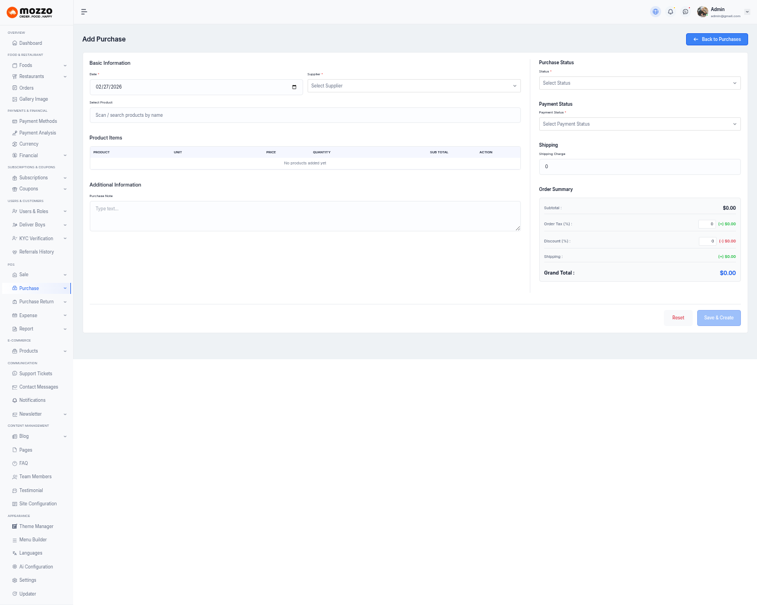Expand the Foods sidebar submenu

65,65
